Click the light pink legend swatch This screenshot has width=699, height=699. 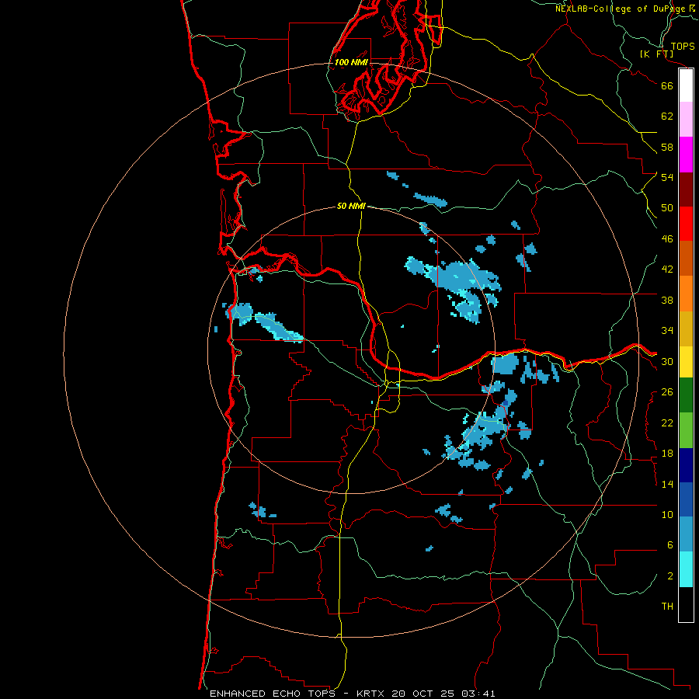tap(686, 120)
